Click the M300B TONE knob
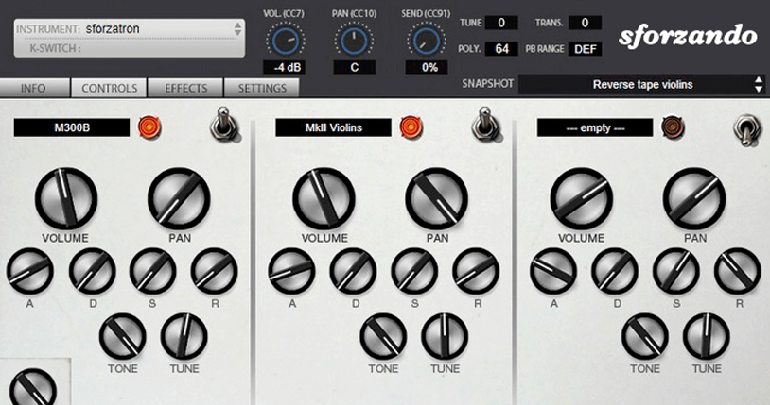This screenshot has width=770, height=405. pos(123,335)
